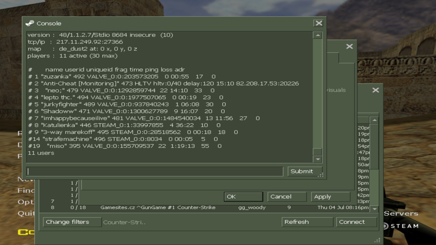Click the Anti-Cheat [Monitoring] HLTV line

coord(163,83)
